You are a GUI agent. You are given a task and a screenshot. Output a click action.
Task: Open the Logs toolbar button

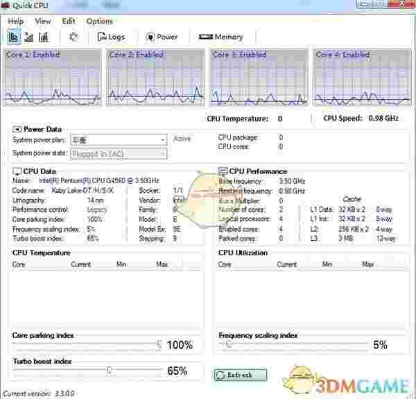(111, 37)
